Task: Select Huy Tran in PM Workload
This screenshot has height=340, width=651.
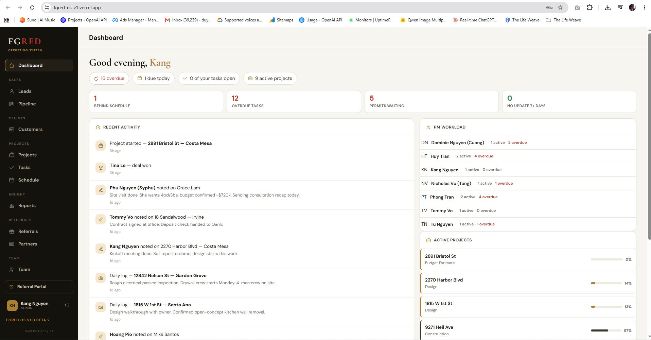Action: [528, 156]
